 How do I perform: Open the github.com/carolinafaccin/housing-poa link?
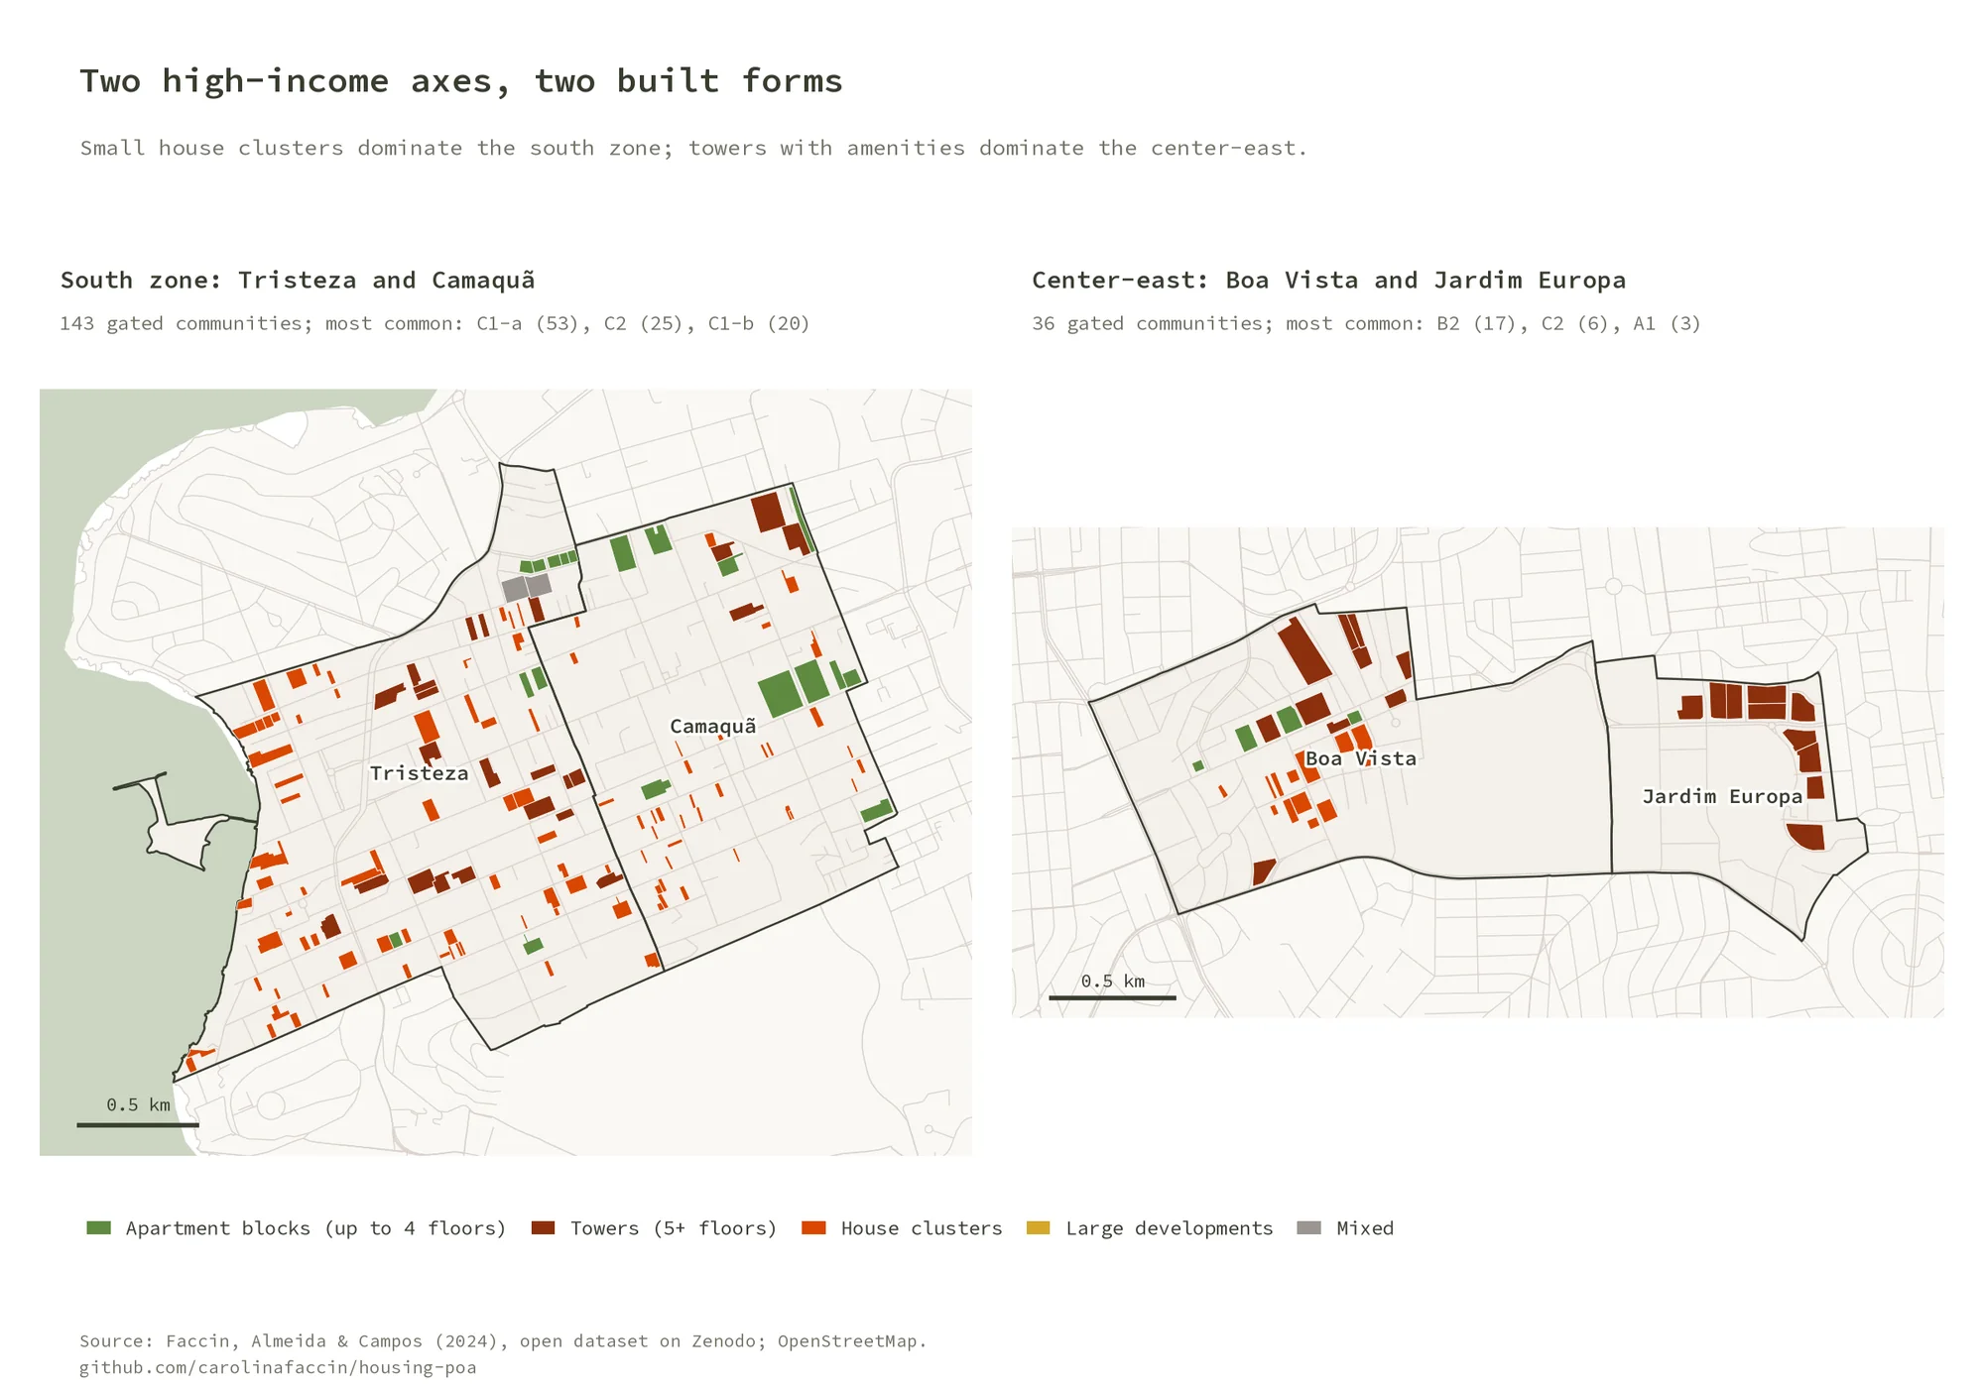click(278, 1367)
